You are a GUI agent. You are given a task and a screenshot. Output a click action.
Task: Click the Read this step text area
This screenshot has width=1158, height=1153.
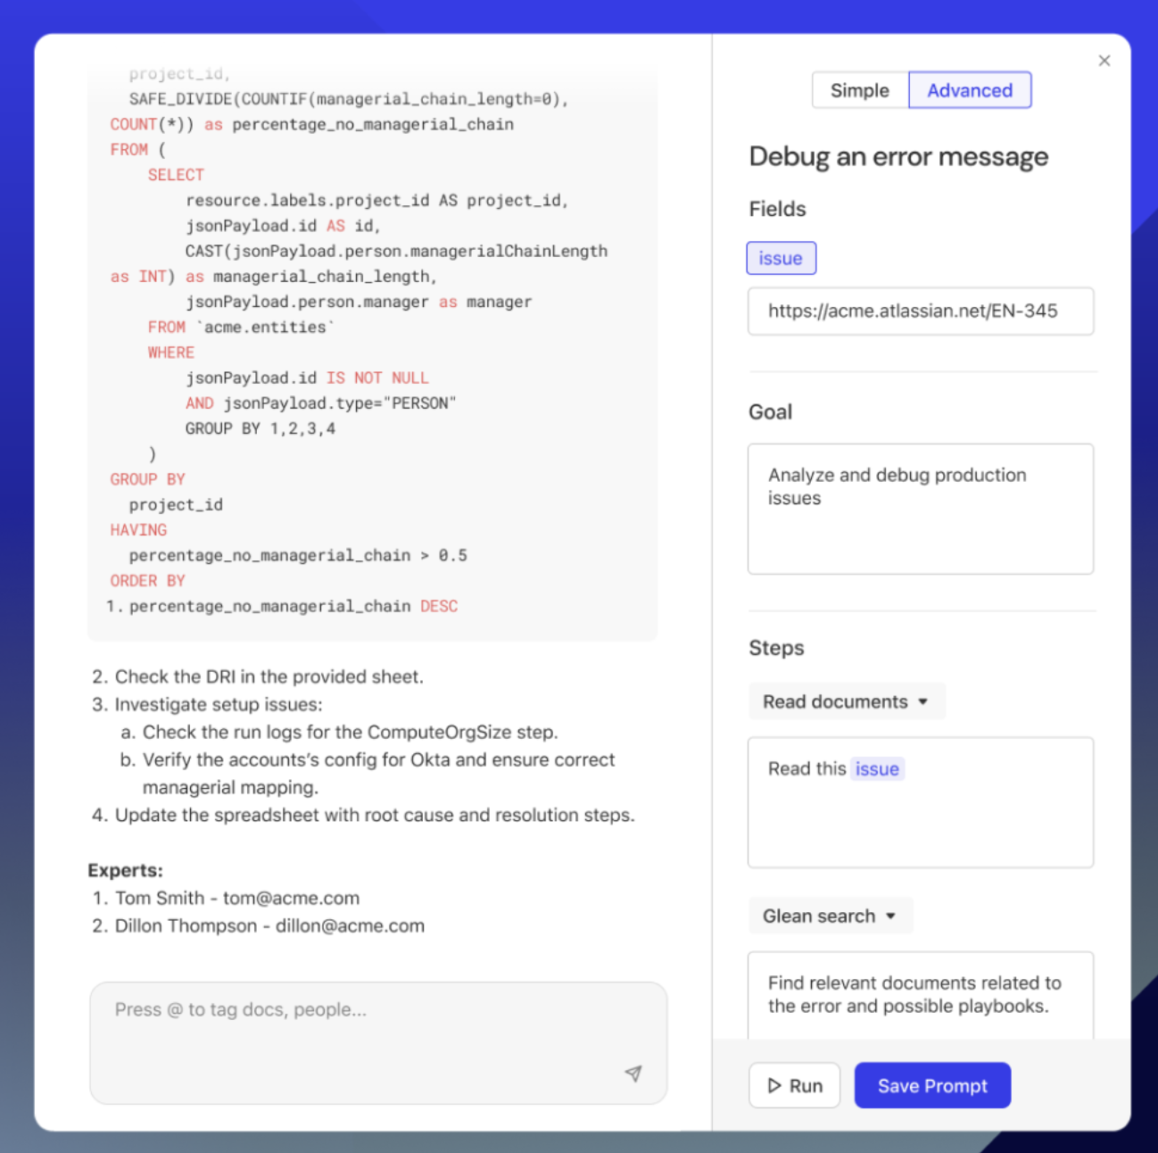[921, 803]
